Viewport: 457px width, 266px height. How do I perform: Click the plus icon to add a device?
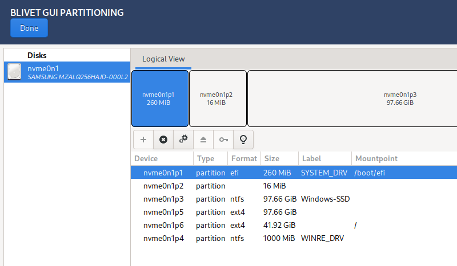click(143, 140)
